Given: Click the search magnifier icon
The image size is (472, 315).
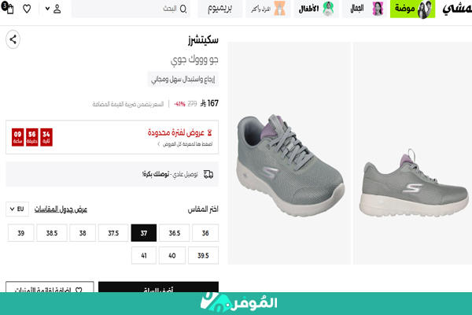Looking at the screenshot, I should pos(183,9).
